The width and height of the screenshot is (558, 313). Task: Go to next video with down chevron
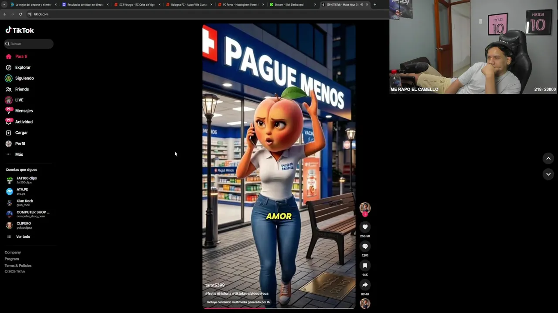click(548, 174)
